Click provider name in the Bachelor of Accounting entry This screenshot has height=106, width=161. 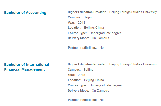click(133, 12)
